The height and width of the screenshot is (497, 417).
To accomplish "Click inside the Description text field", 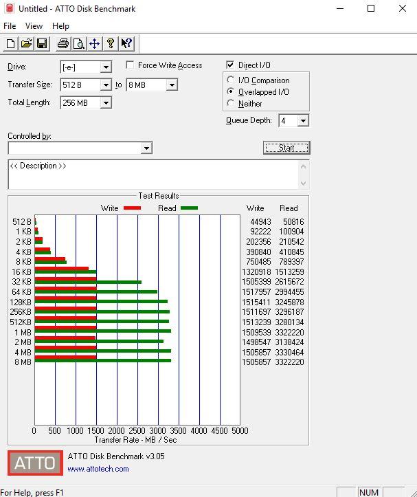I will coord(153,175).
